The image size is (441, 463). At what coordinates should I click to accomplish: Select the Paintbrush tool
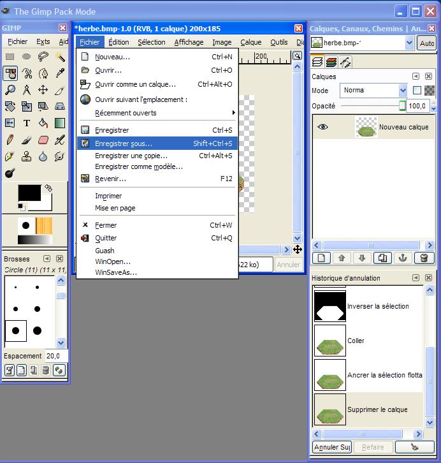pos(27,140)
